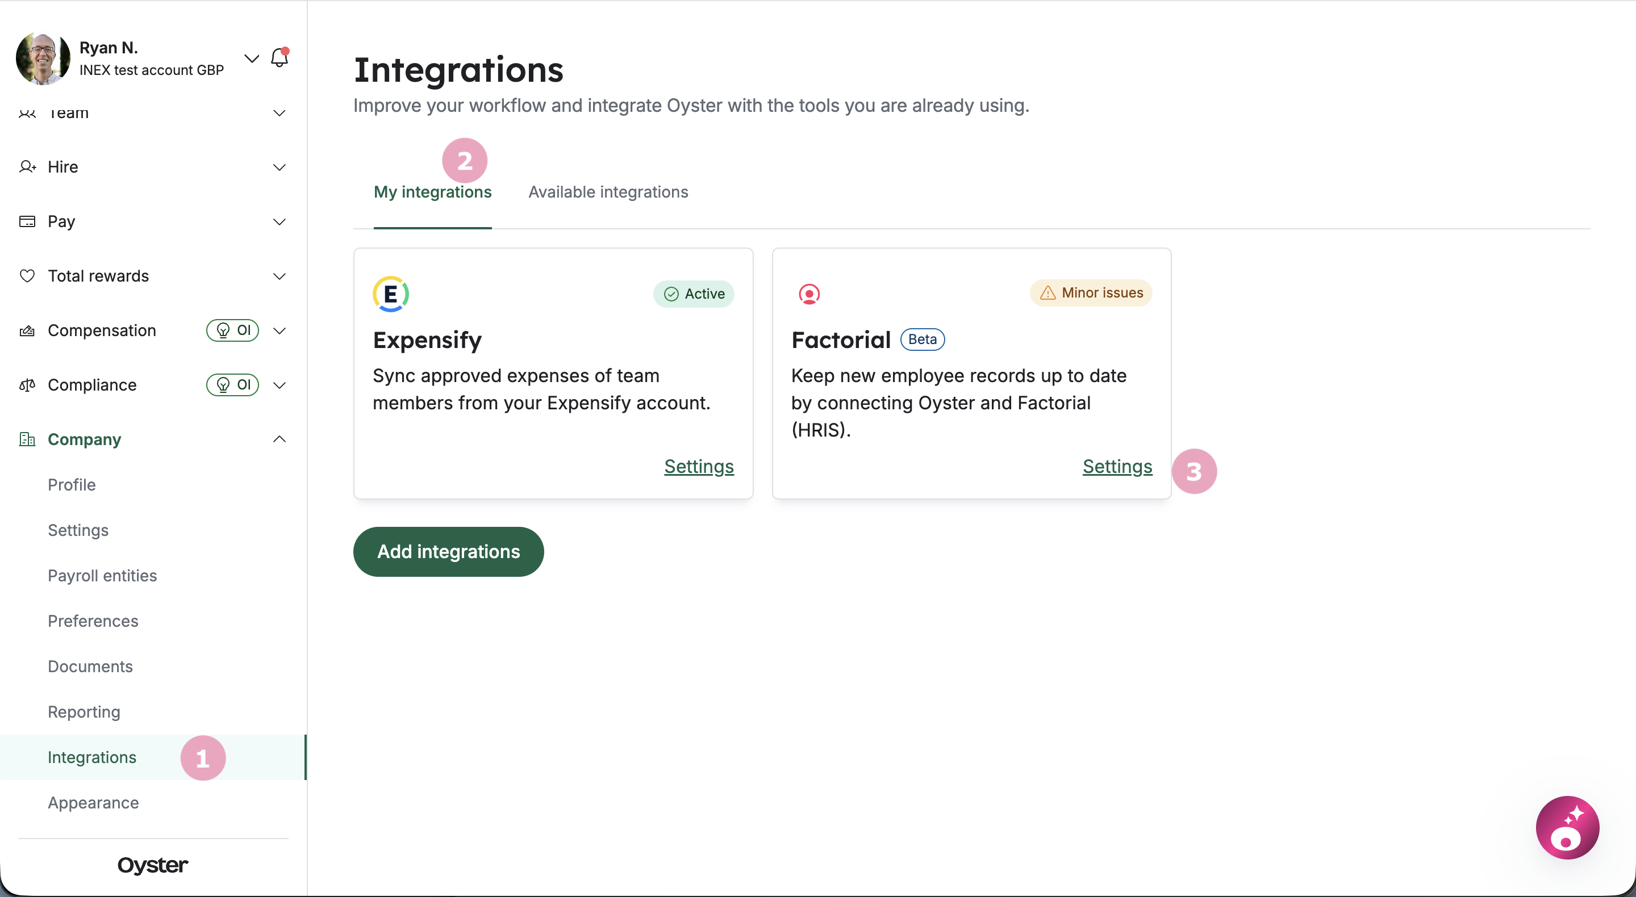The width and height of the screenshot is (1636, 897).
Task: Open the notifications bell
Action: pyautogui.click(x=279, y=58)
